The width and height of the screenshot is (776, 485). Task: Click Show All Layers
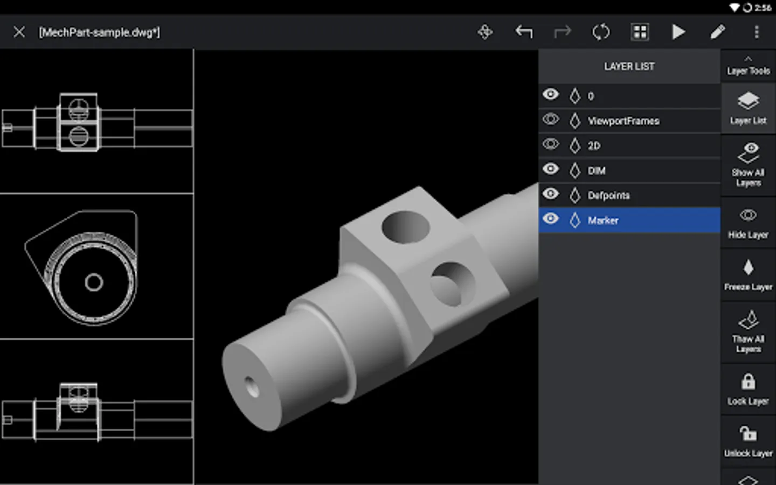(x=748, y=165)
